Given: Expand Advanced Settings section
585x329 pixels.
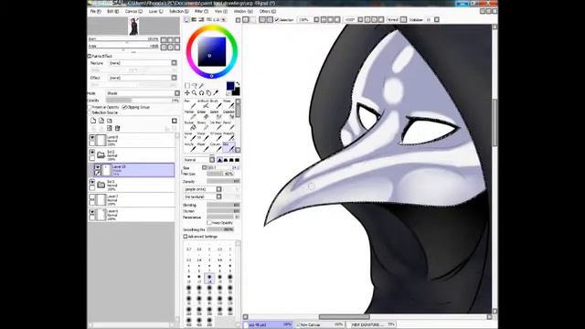Looking at the screenshot, I should point(186,237).
